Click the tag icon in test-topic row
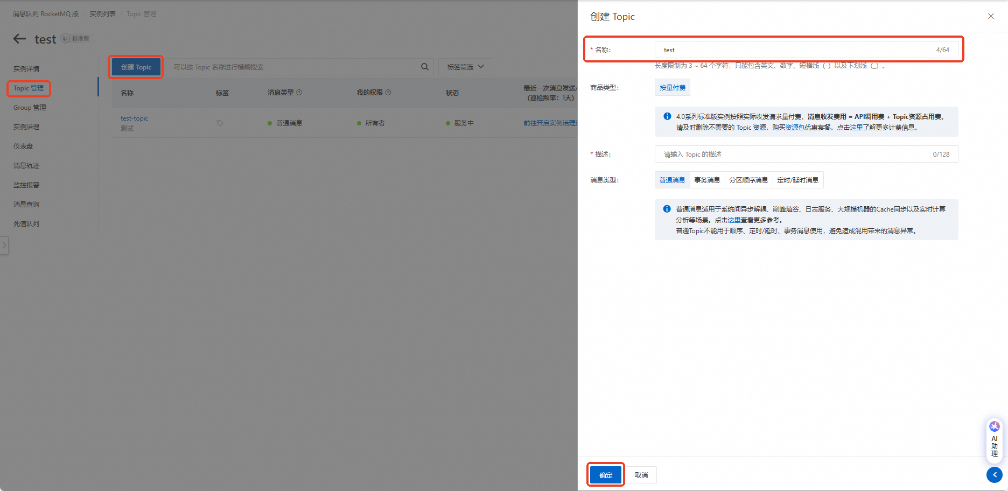 (220, 123)
